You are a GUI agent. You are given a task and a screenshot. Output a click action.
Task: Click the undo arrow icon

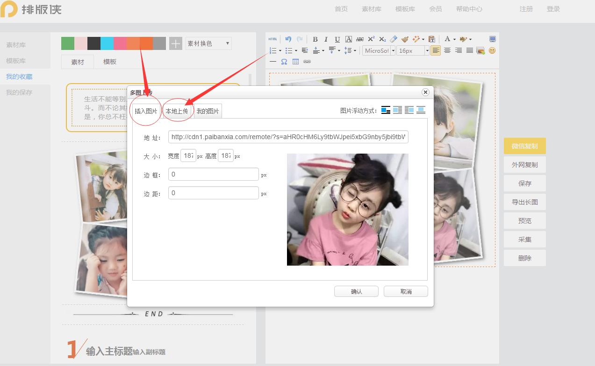click(x=288, y=39)
